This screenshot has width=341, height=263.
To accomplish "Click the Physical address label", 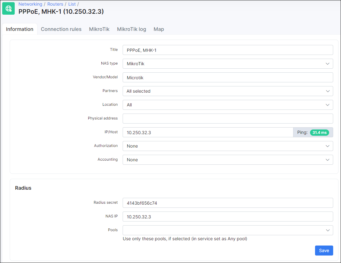I will pyautogui.click(x=103, y=118).
